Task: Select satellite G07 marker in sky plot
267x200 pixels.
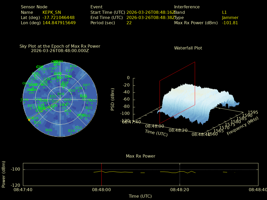Action: [x=86, y=88]
